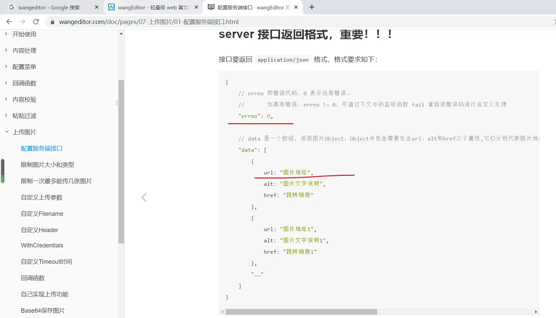
Task: Click the href: "跳转链接1" code line
Action: point(290,252)
